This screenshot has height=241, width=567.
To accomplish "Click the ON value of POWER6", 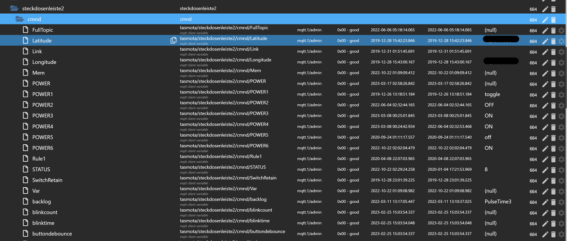I will tap(489, 148).
